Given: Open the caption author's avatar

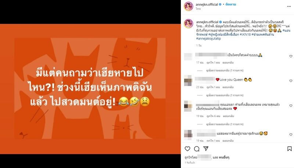Looking at the screenshot, I should [189, 24].
